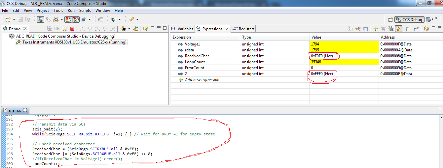This screenshot has height=168, width=443.
Task: Open the Debug view menu triangle
Action: (x=152, y=27)
